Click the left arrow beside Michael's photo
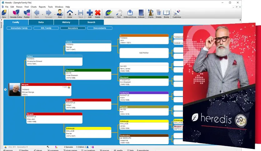The image size is (261, 151). coord(5,90)
